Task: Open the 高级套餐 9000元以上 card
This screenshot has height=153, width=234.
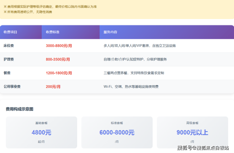Action: (192, 132)
